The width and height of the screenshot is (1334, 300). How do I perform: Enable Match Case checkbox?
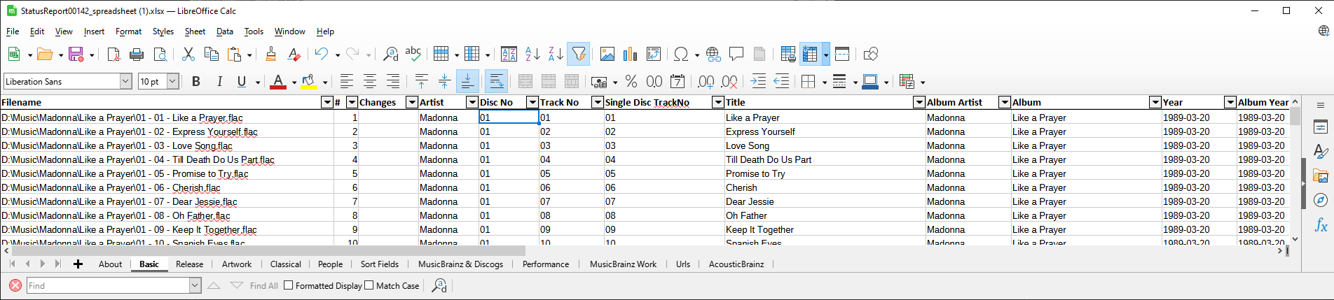tap(369, 285)
